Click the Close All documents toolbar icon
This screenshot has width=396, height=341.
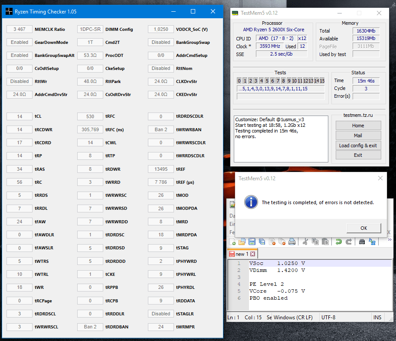pos(282,242)
